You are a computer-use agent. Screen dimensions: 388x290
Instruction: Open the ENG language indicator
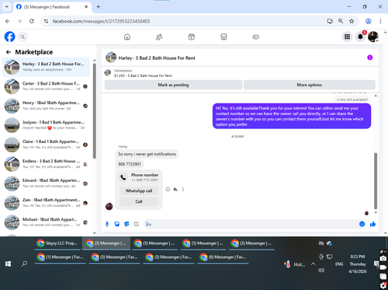point(339,264)
